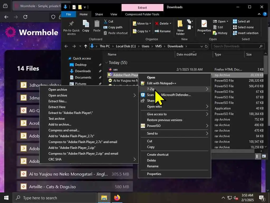The image size is (270, 203).
Task: Open Explorer help question mark icon
Action: 265,14
